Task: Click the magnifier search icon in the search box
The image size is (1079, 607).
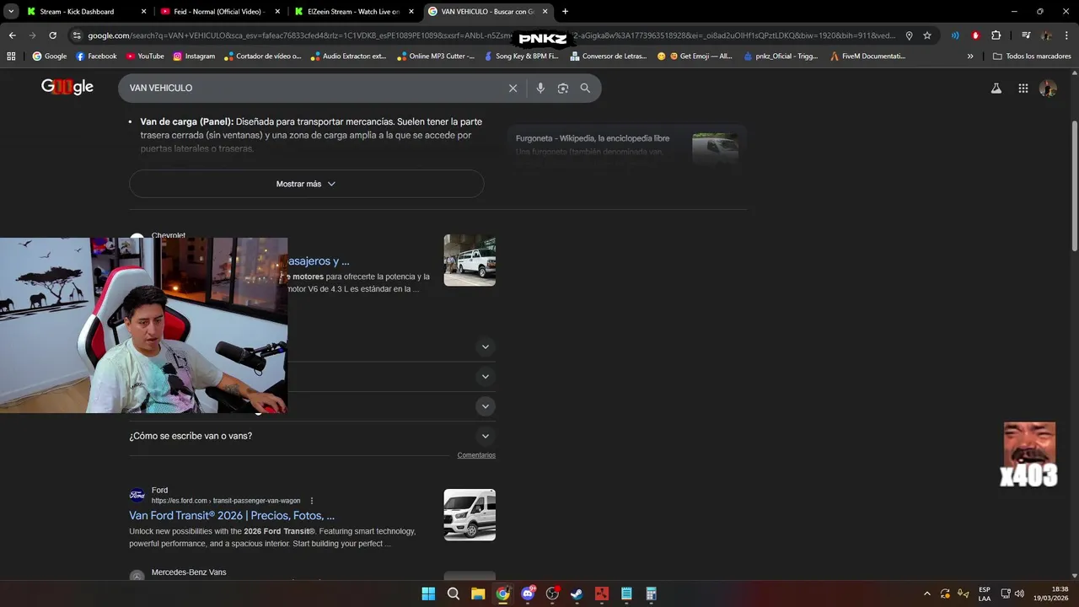Action: 585,89
